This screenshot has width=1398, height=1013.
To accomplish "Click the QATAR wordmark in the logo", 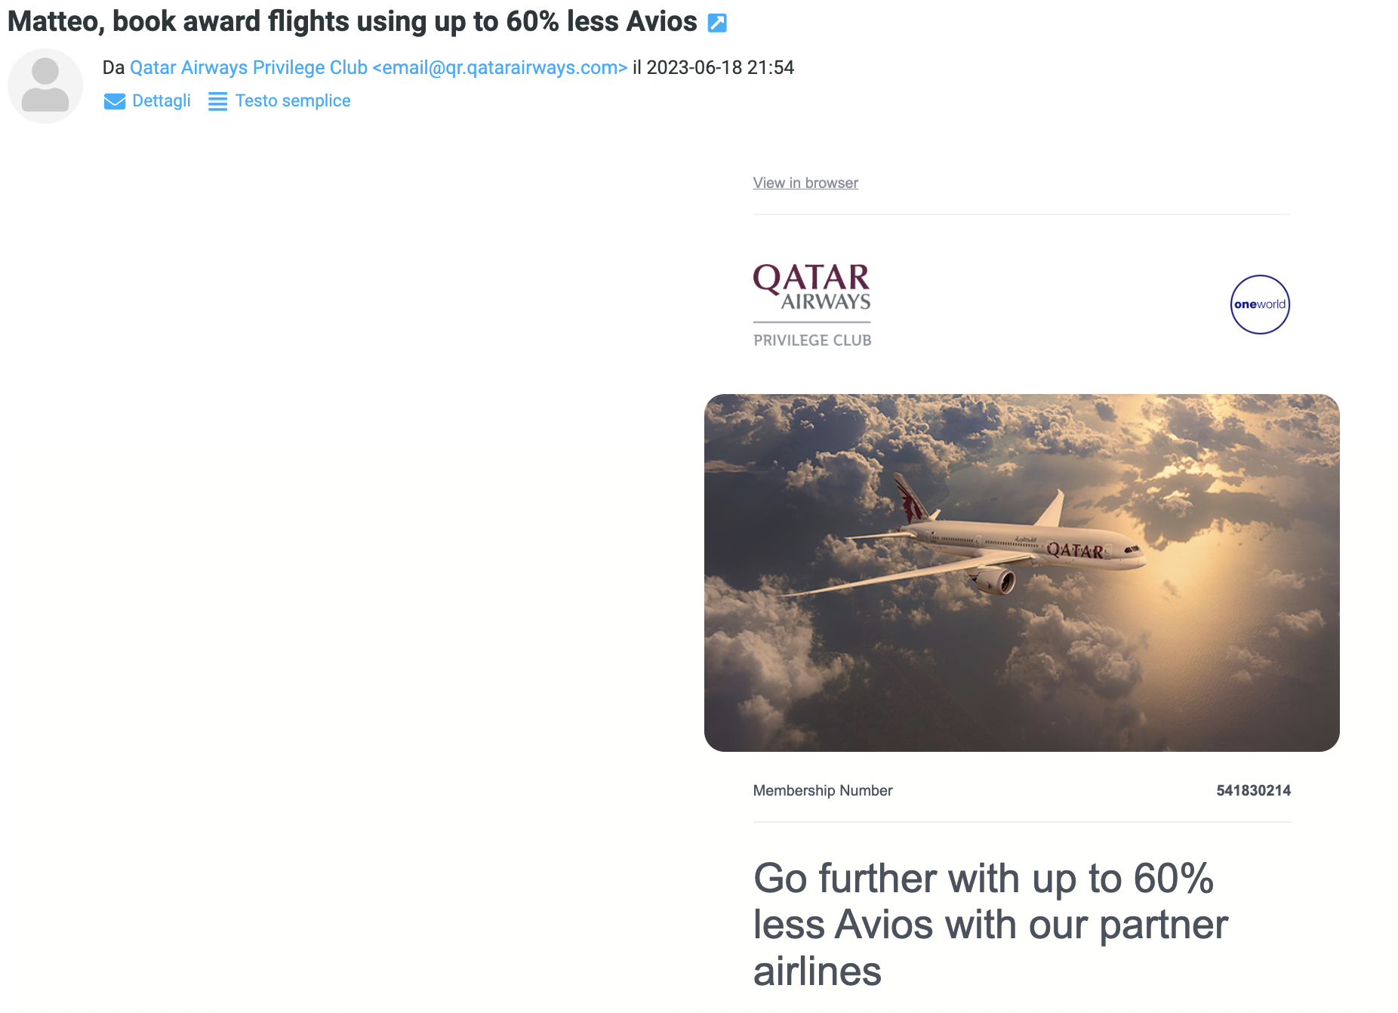I will coord(811,279).
